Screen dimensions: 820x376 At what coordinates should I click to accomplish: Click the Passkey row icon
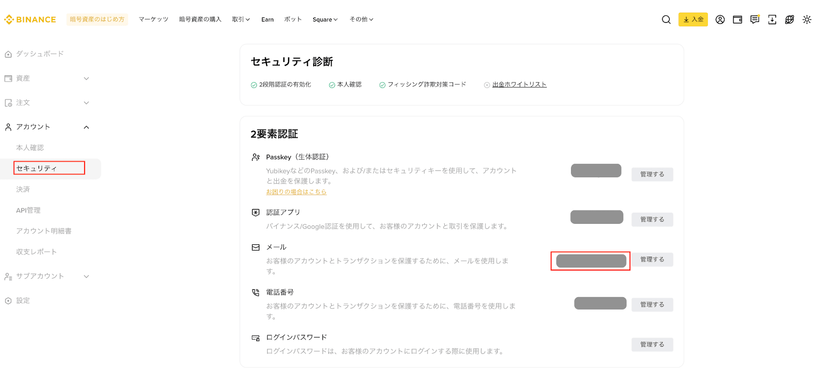point(256,157)
